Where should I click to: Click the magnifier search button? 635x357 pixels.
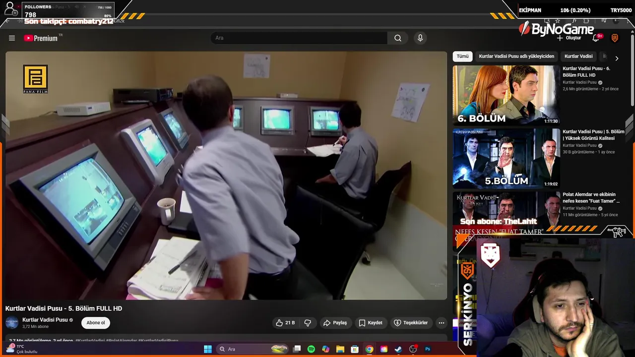(x=398, y=38)
